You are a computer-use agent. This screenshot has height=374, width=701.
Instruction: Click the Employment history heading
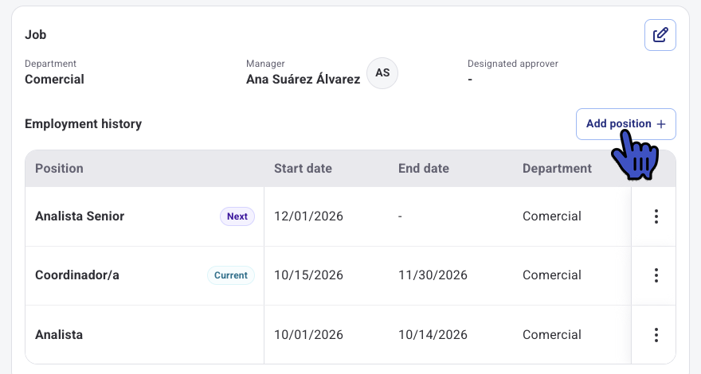tap(83, 124)
